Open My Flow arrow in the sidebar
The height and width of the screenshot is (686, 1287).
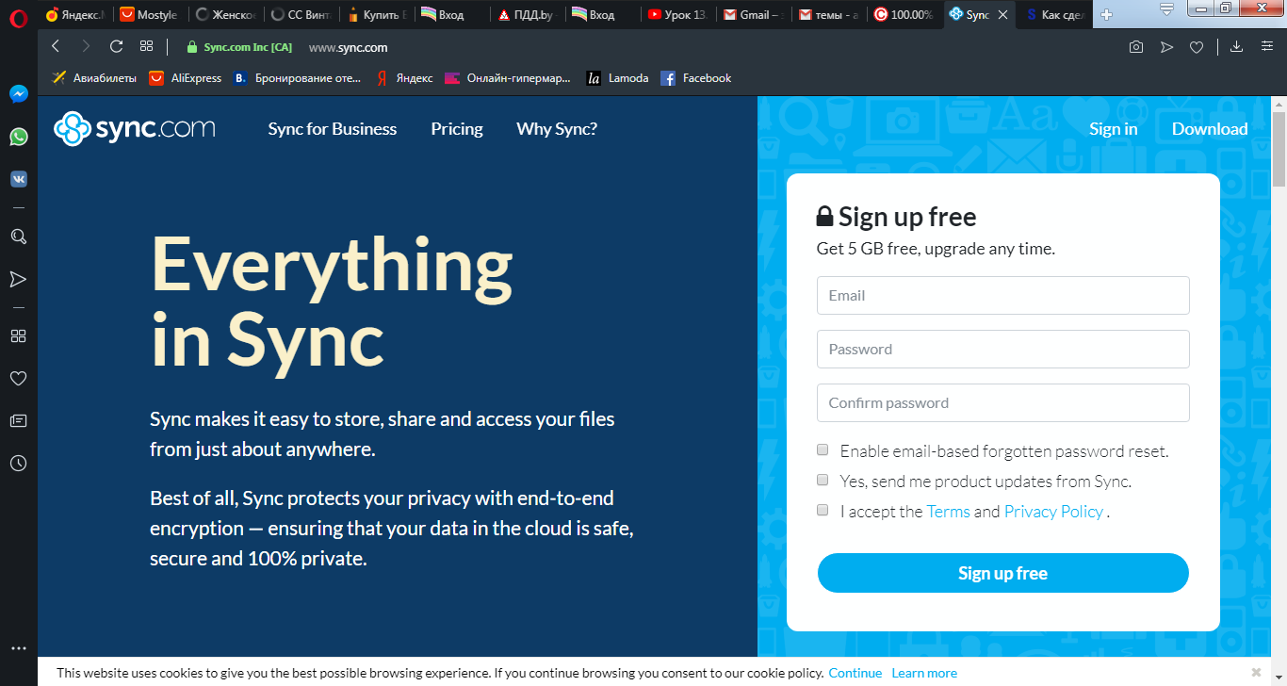tap(18, 279)
